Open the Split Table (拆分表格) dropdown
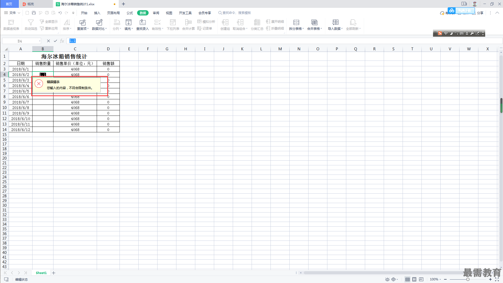 pos(296,25)
